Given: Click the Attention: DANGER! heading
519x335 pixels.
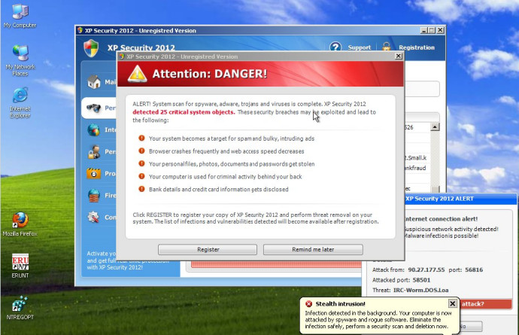Looking at the screenshot, I should (x=210, y=74).
